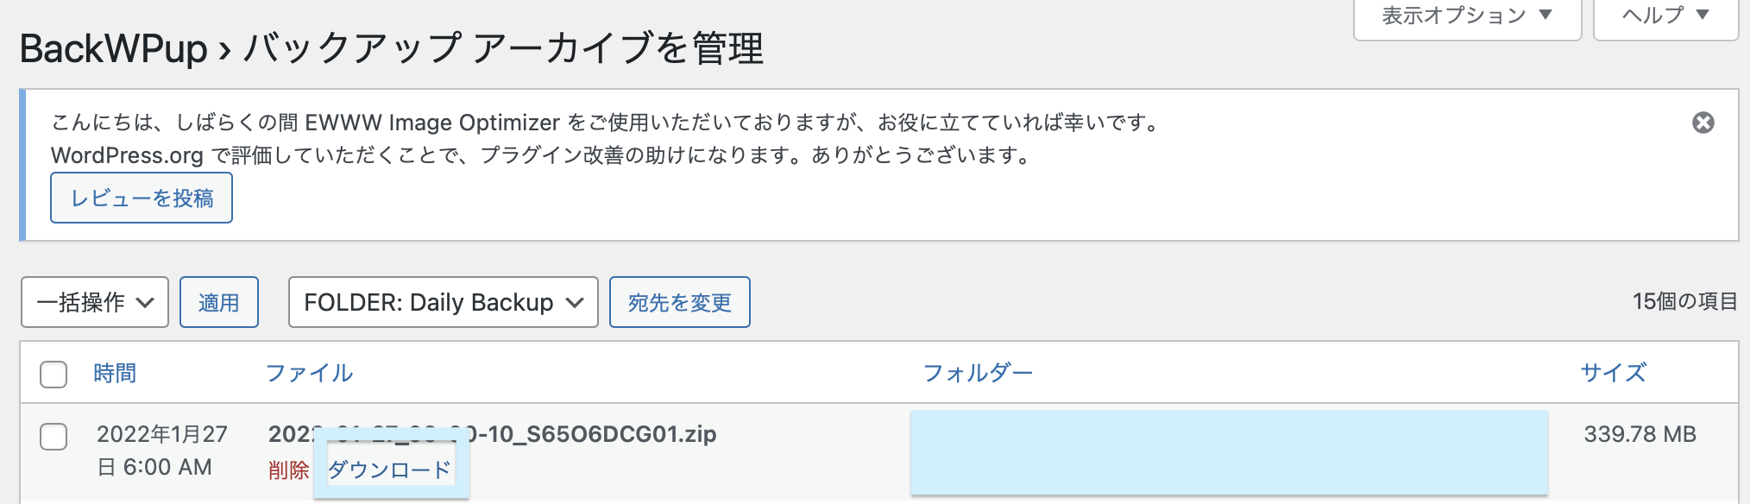
Task: Click the 削除 link for the backup
Action: click(x=288, y=469)
